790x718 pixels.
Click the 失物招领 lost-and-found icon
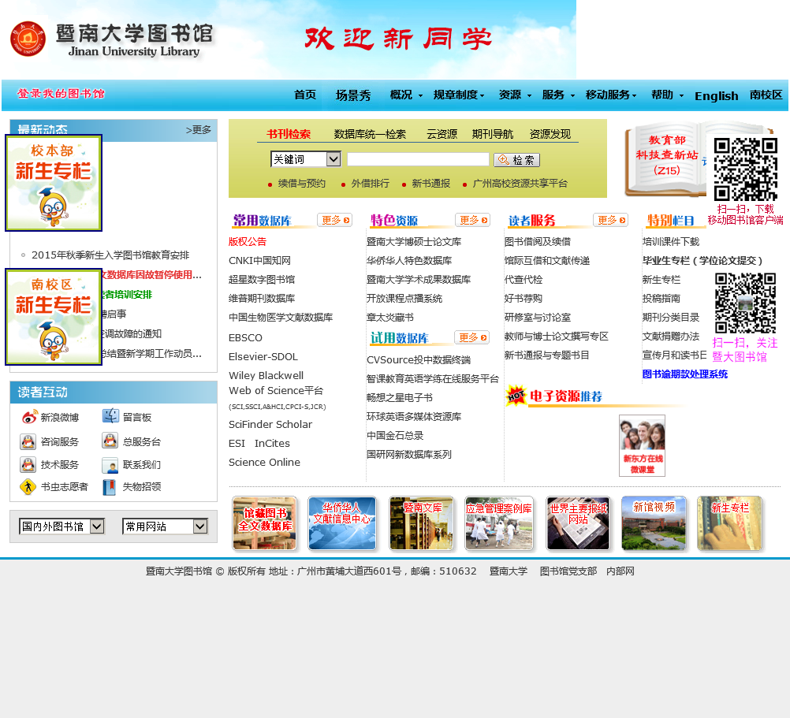coord(110,487)
